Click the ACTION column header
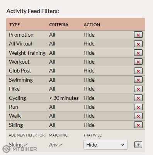The height and width of the screenshot is (155, 153). coord(92,25)
